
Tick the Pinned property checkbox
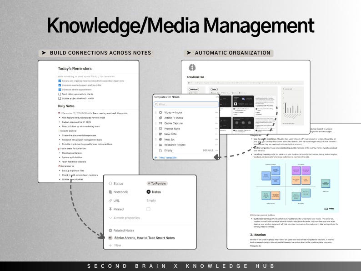[149, 209]
